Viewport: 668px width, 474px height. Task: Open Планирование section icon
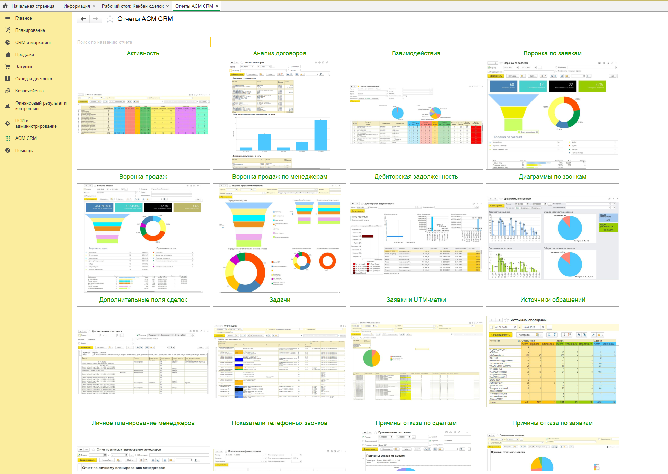click(8, 30)
